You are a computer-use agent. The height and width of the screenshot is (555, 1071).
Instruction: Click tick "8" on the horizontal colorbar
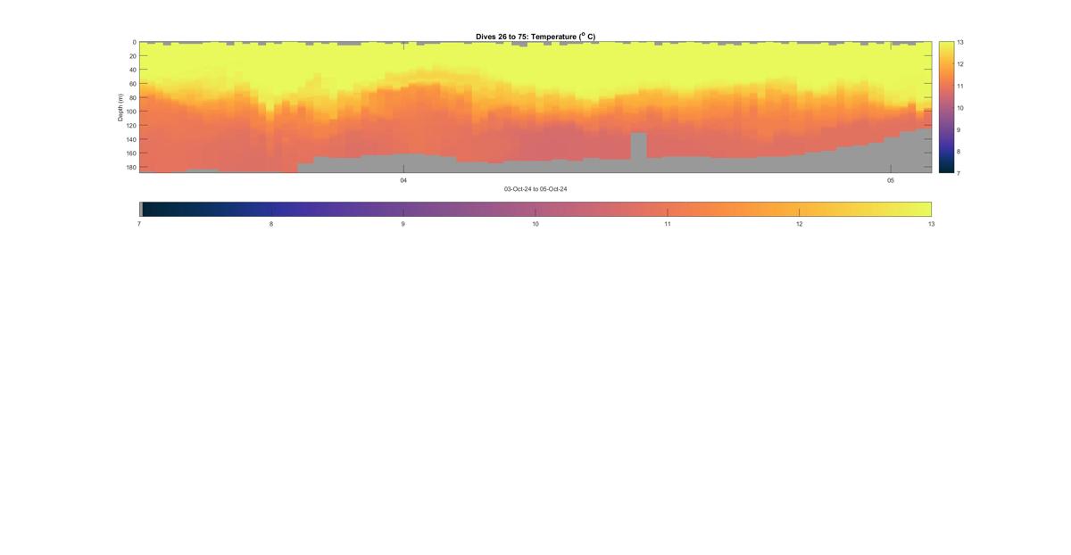coord(271,224)
